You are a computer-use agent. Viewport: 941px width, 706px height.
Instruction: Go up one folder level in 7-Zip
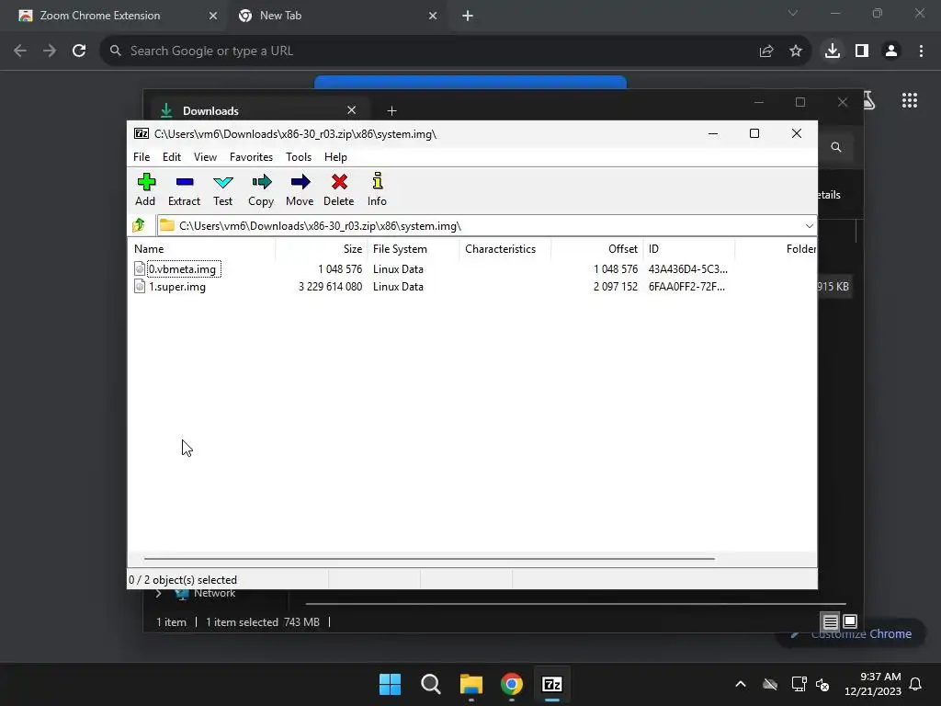pos(140,226)
